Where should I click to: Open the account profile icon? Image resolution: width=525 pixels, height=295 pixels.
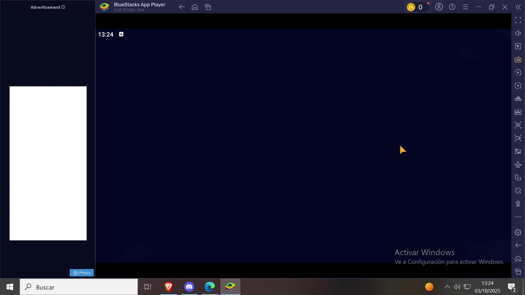[439, 7]
